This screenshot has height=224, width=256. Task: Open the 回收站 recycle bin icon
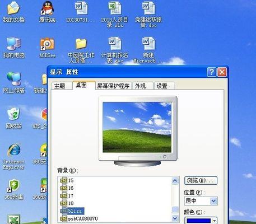pos(13,114)
